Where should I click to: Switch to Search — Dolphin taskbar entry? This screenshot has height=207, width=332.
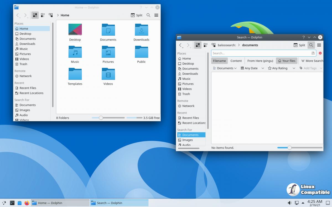tap(119, 203)
